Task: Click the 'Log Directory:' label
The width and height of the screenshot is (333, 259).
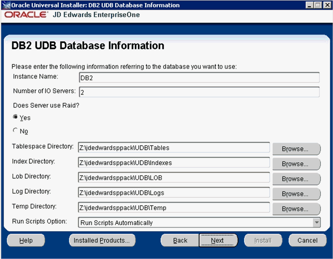Action: click(x=31, y=191)
